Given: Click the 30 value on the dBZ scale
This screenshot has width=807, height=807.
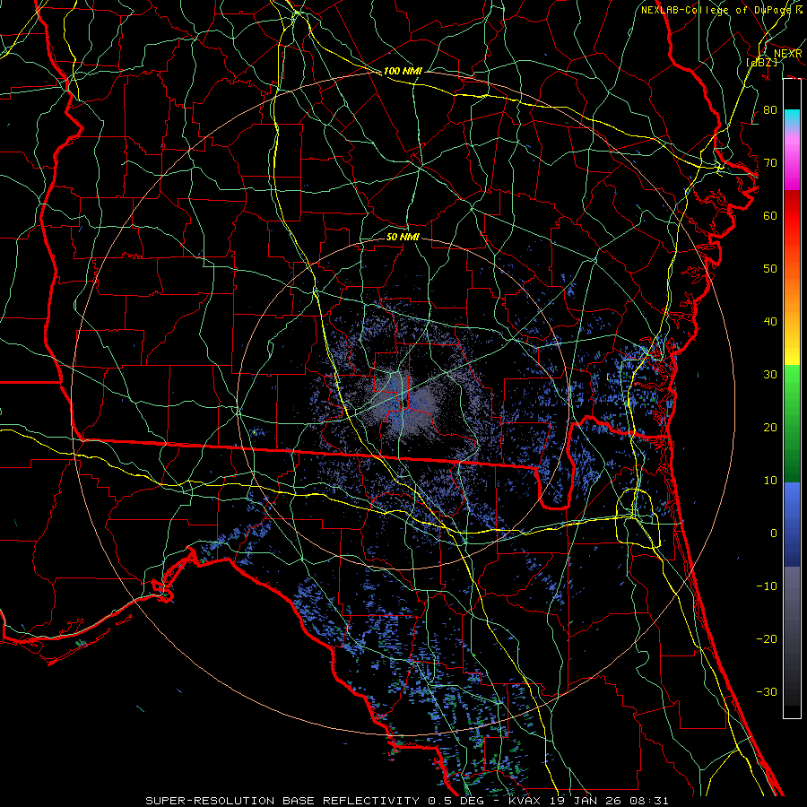Looking at the screenshot, I should 770,375.
